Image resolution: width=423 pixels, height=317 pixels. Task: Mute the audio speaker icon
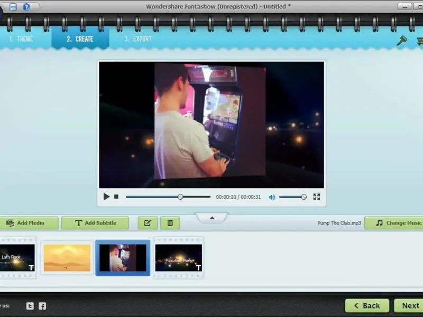coord(272,197)
